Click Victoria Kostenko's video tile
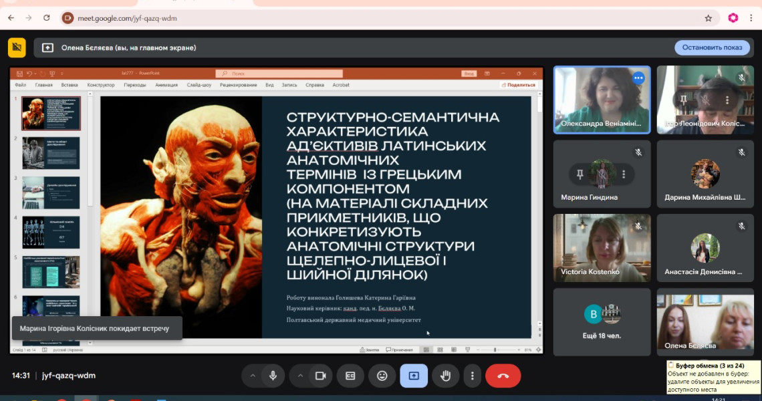 [x=602, y=248]
